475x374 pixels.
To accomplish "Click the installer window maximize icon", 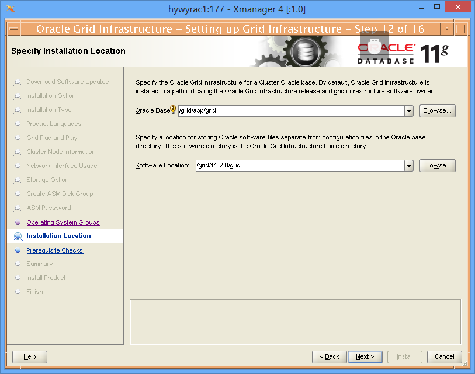I will tap(461, 29).
